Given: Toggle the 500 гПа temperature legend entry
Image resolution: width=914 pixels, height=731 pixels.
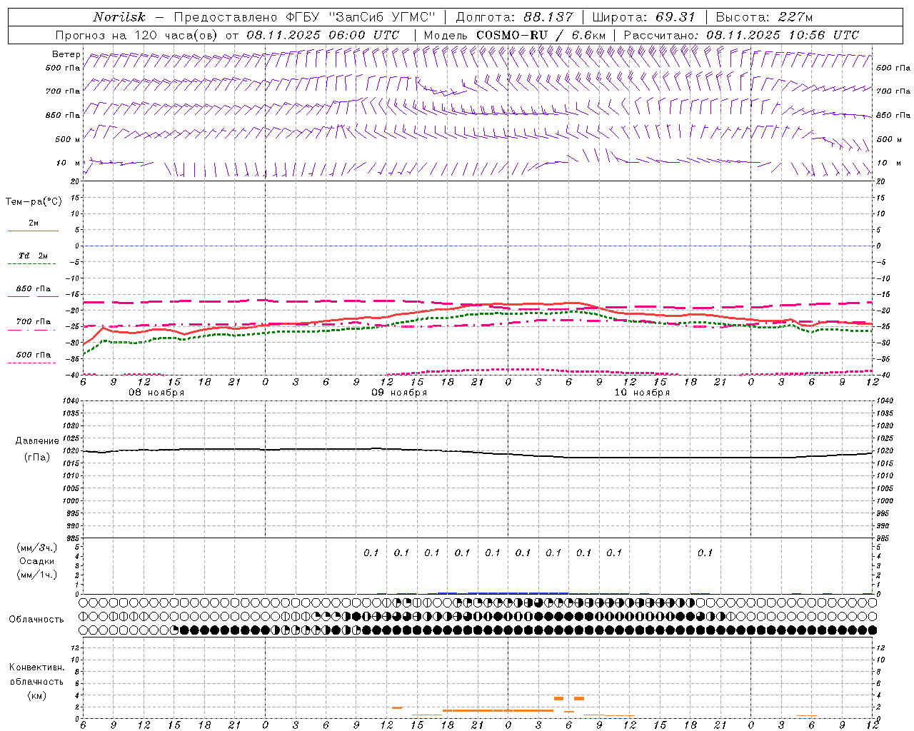Looking at the screenshot, I should 33,355.
